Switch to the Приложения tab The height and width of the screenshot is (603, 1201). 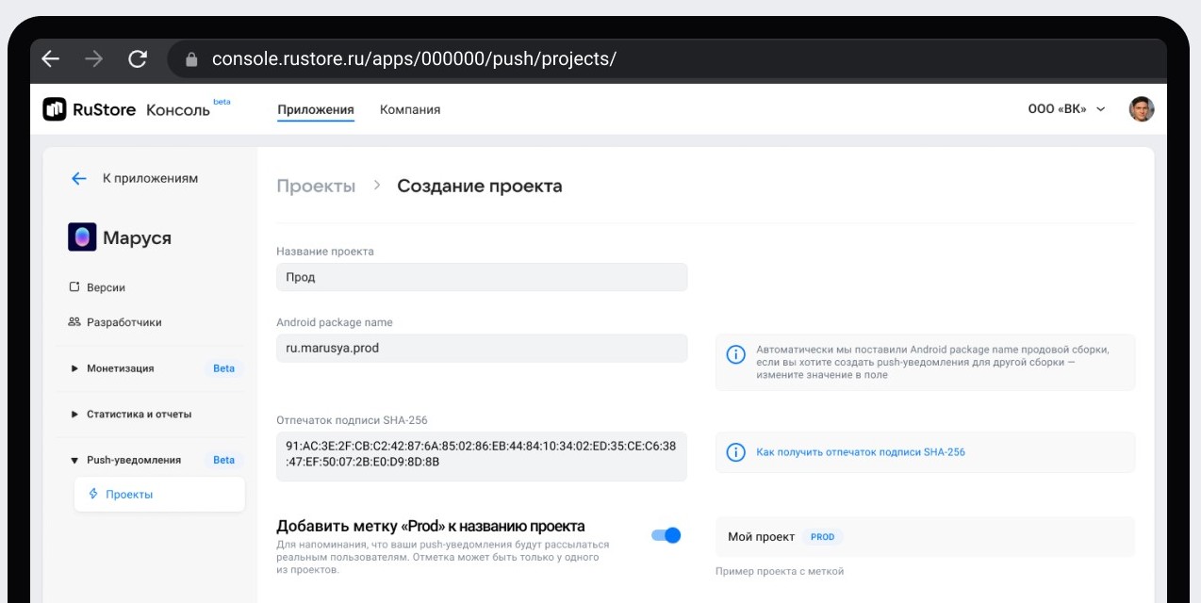click(316, 109)
